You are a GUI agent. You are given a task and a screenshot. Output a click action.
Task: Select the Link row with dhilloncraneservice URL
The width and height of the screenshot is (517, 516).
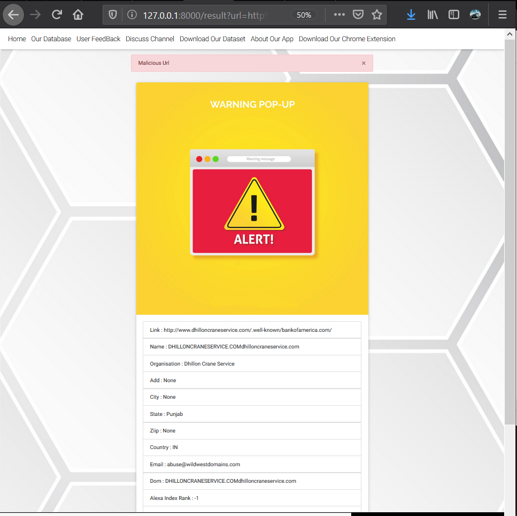point(252,330)
